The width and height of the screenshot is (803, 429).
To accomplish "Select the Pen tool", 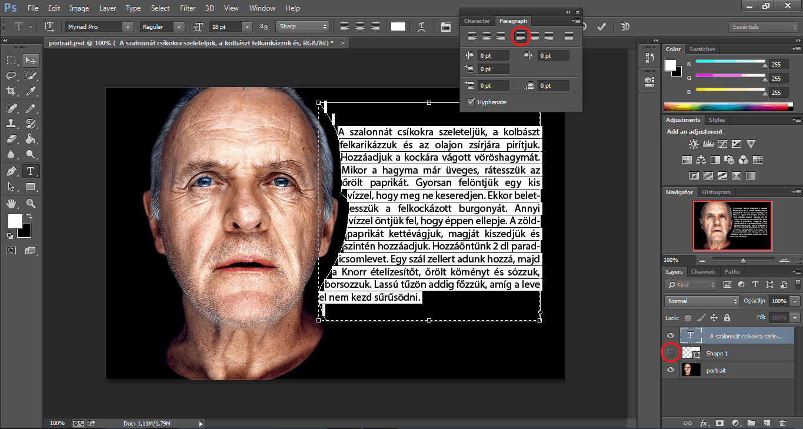I will coord(11,171).
